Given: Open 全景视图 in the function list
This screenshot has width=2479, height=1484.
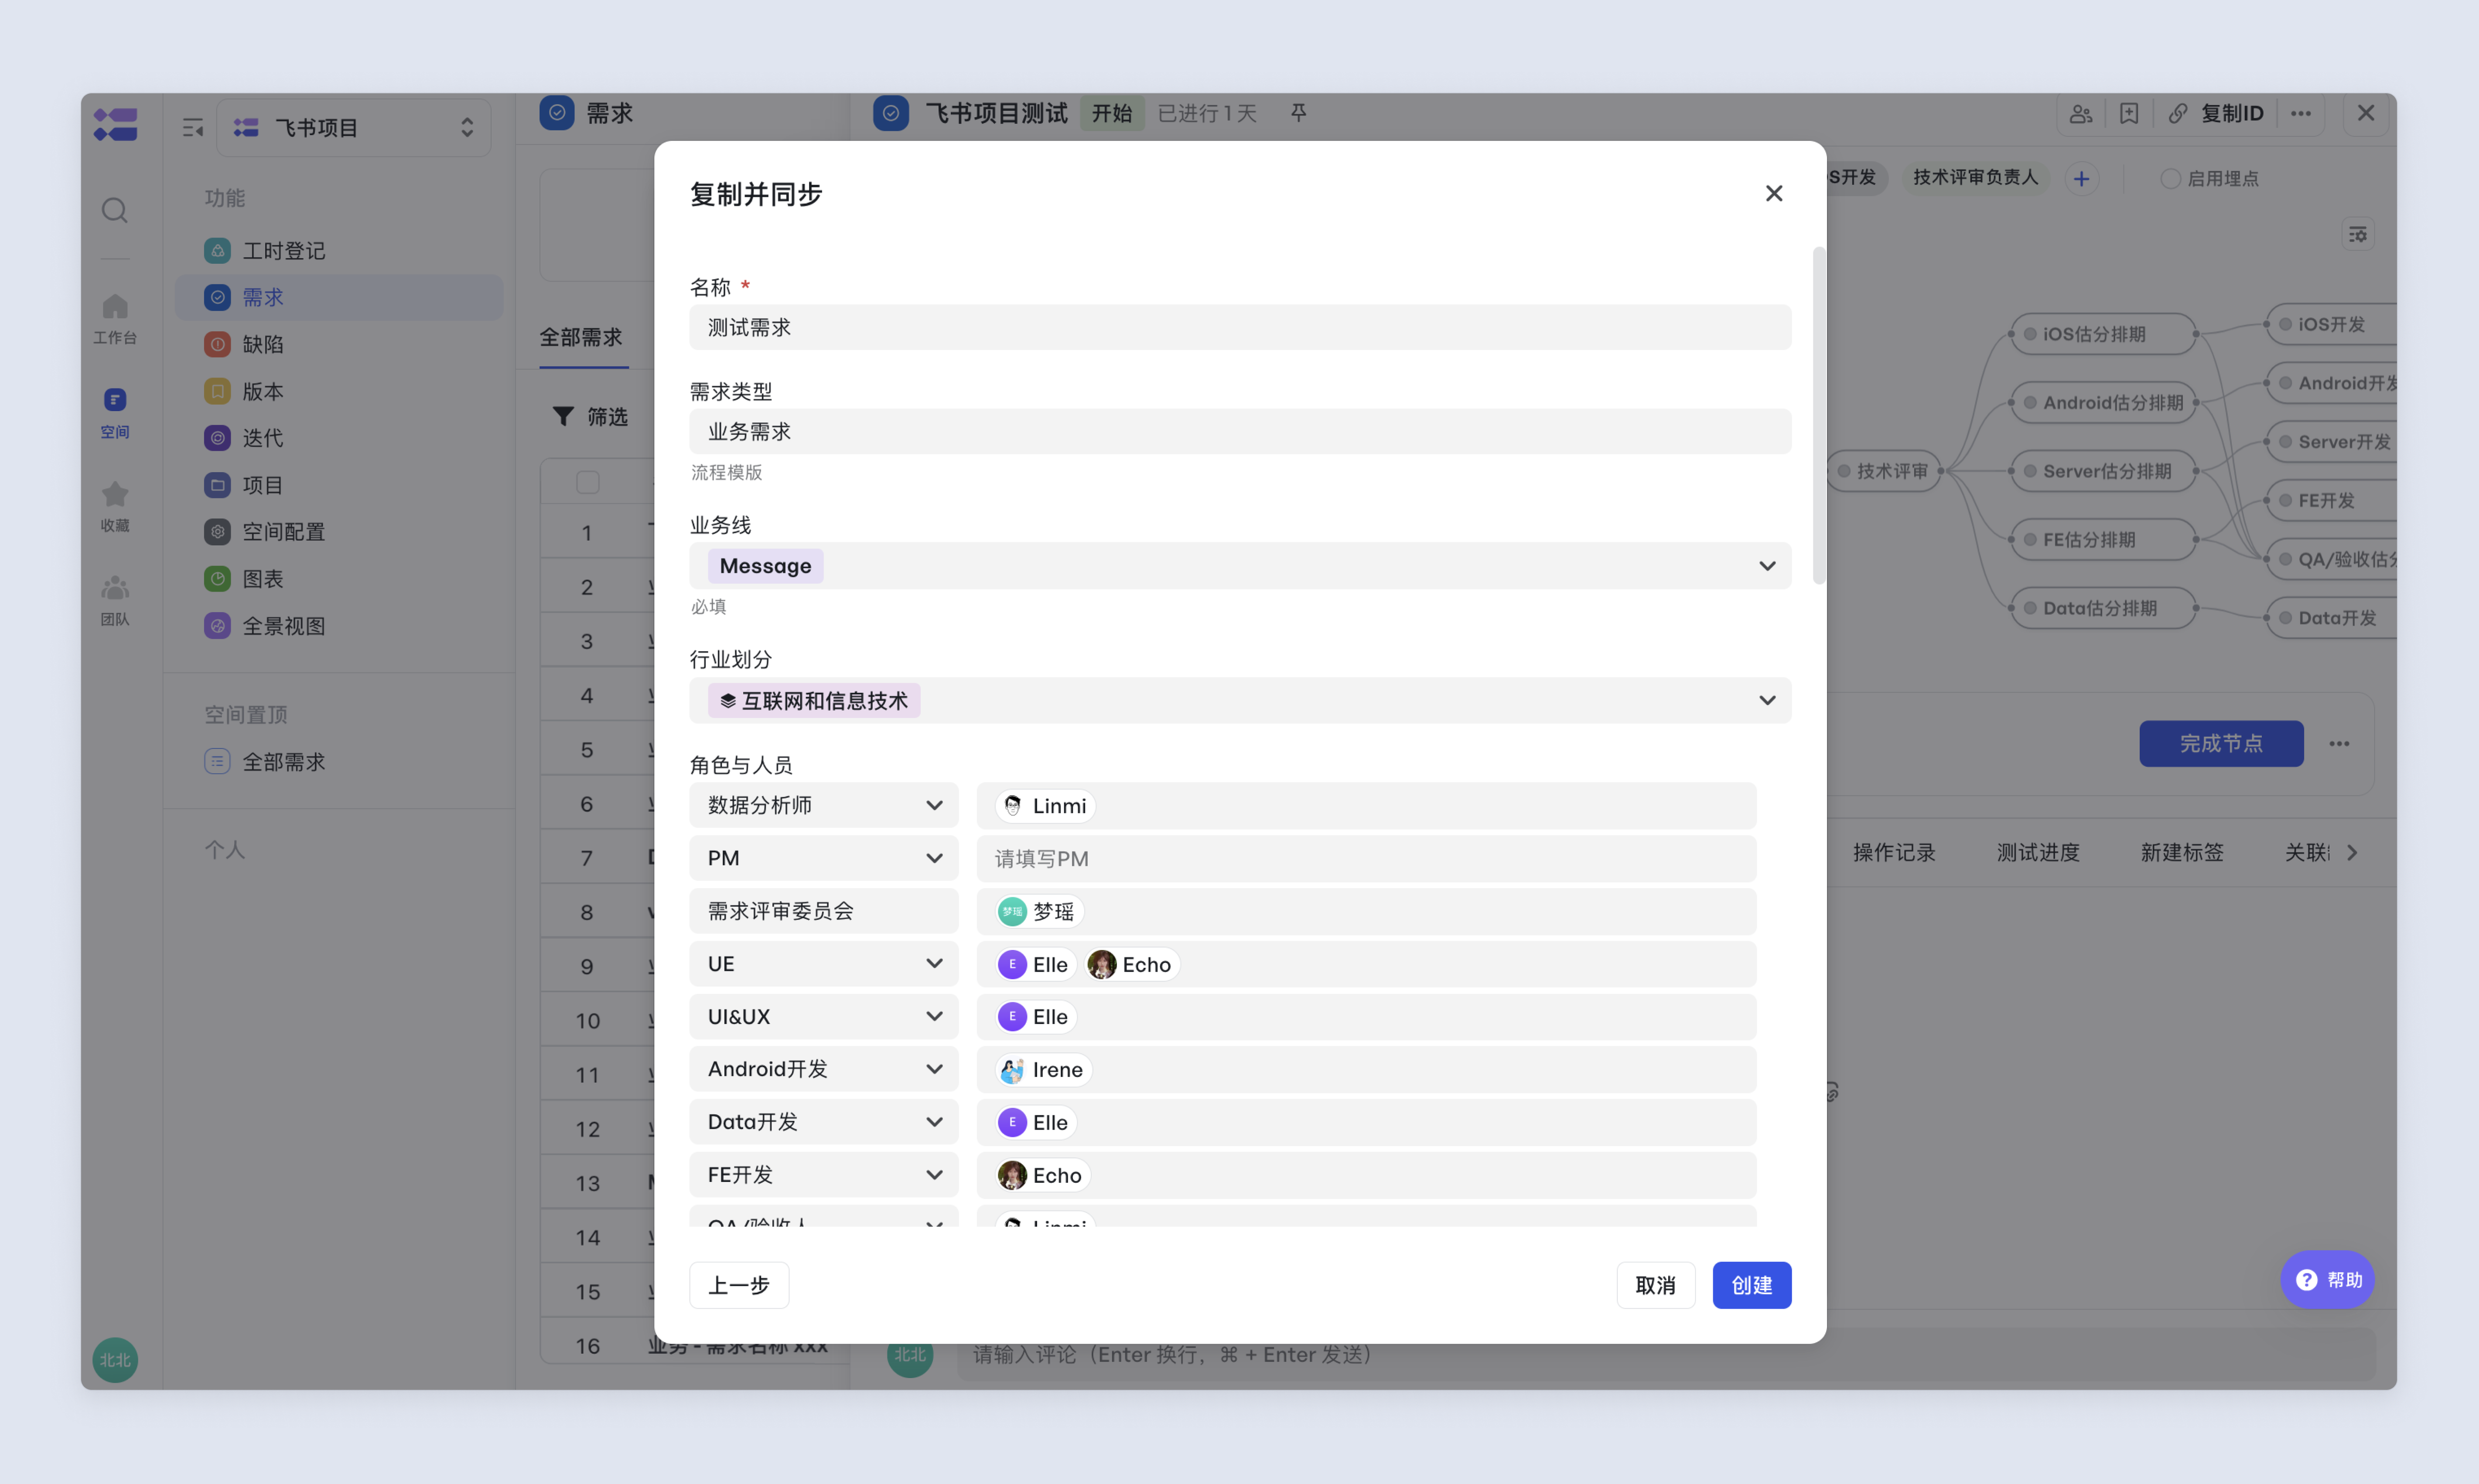Looking at the screenshot, I should pyautogui.click(x=339, y=626).
